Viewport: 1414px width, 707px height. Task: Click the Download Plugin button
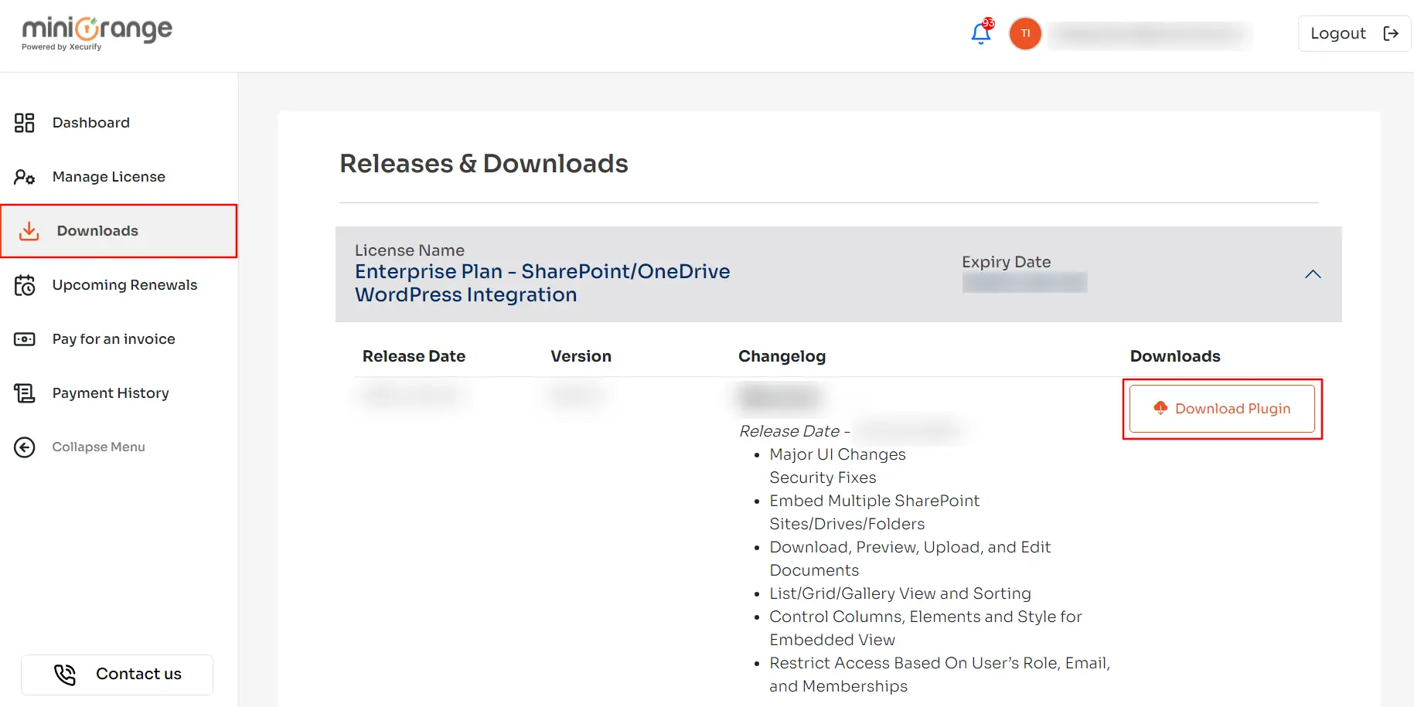1222,409
